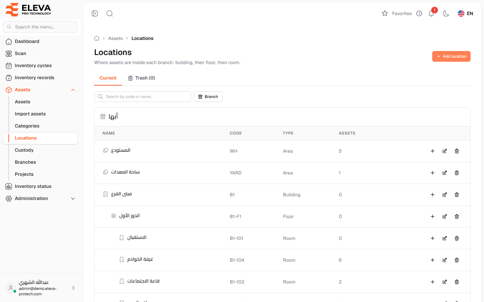Open Inventory records page

point(40,78)
